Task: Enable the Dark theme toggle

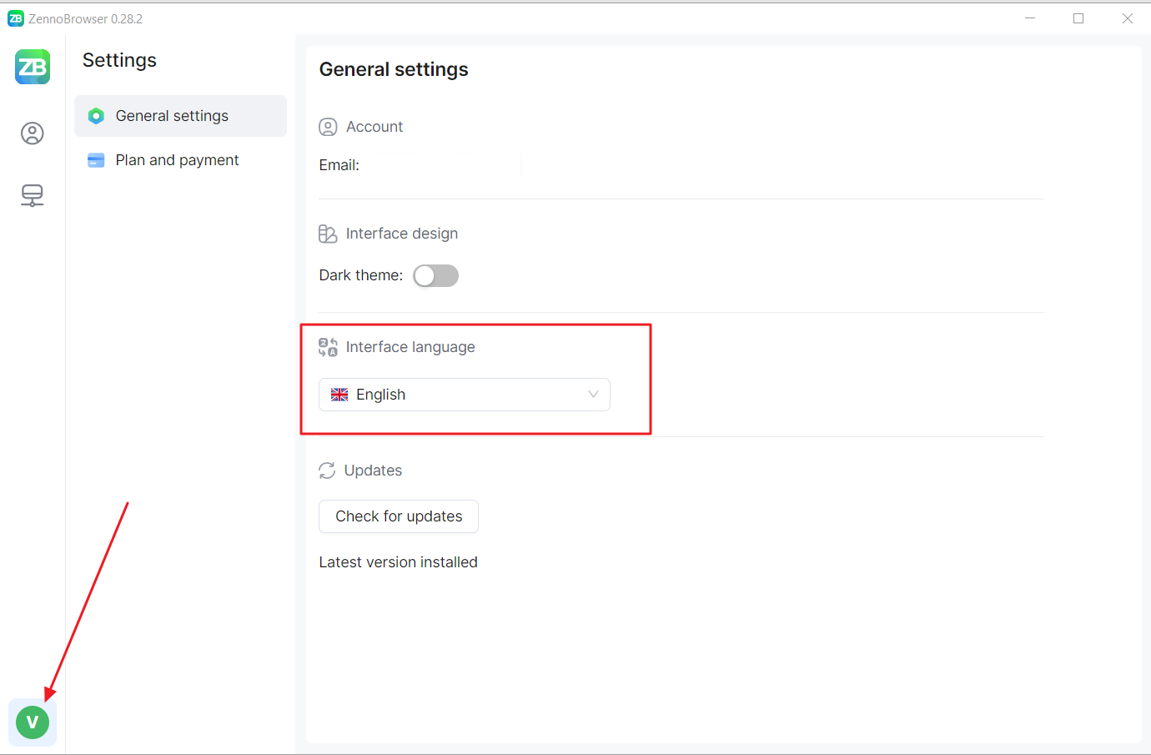Action: [x=435, y=275]
